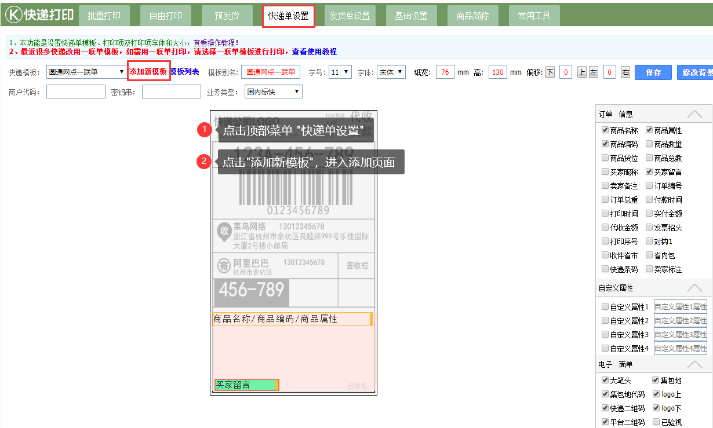The width and height of the screenshot is (713, 428).
Task: Open 业务类型 dropdown (国内标快)
Action: click(274, 92)
